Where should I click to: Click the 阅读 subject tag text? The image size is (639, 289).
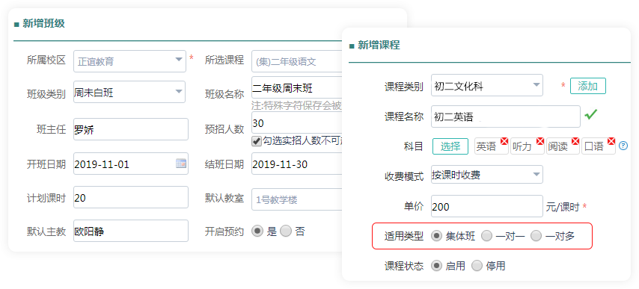tap(558, 146)
